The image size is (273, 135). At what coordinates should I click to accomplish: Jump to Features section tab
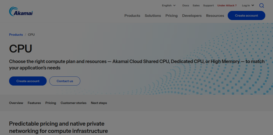click(34, 103)
